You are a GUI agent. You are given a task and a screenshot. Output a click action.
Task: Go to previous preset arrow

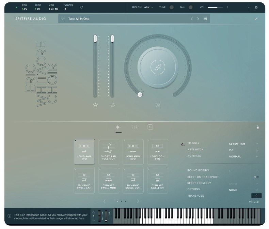coord(192,19)
